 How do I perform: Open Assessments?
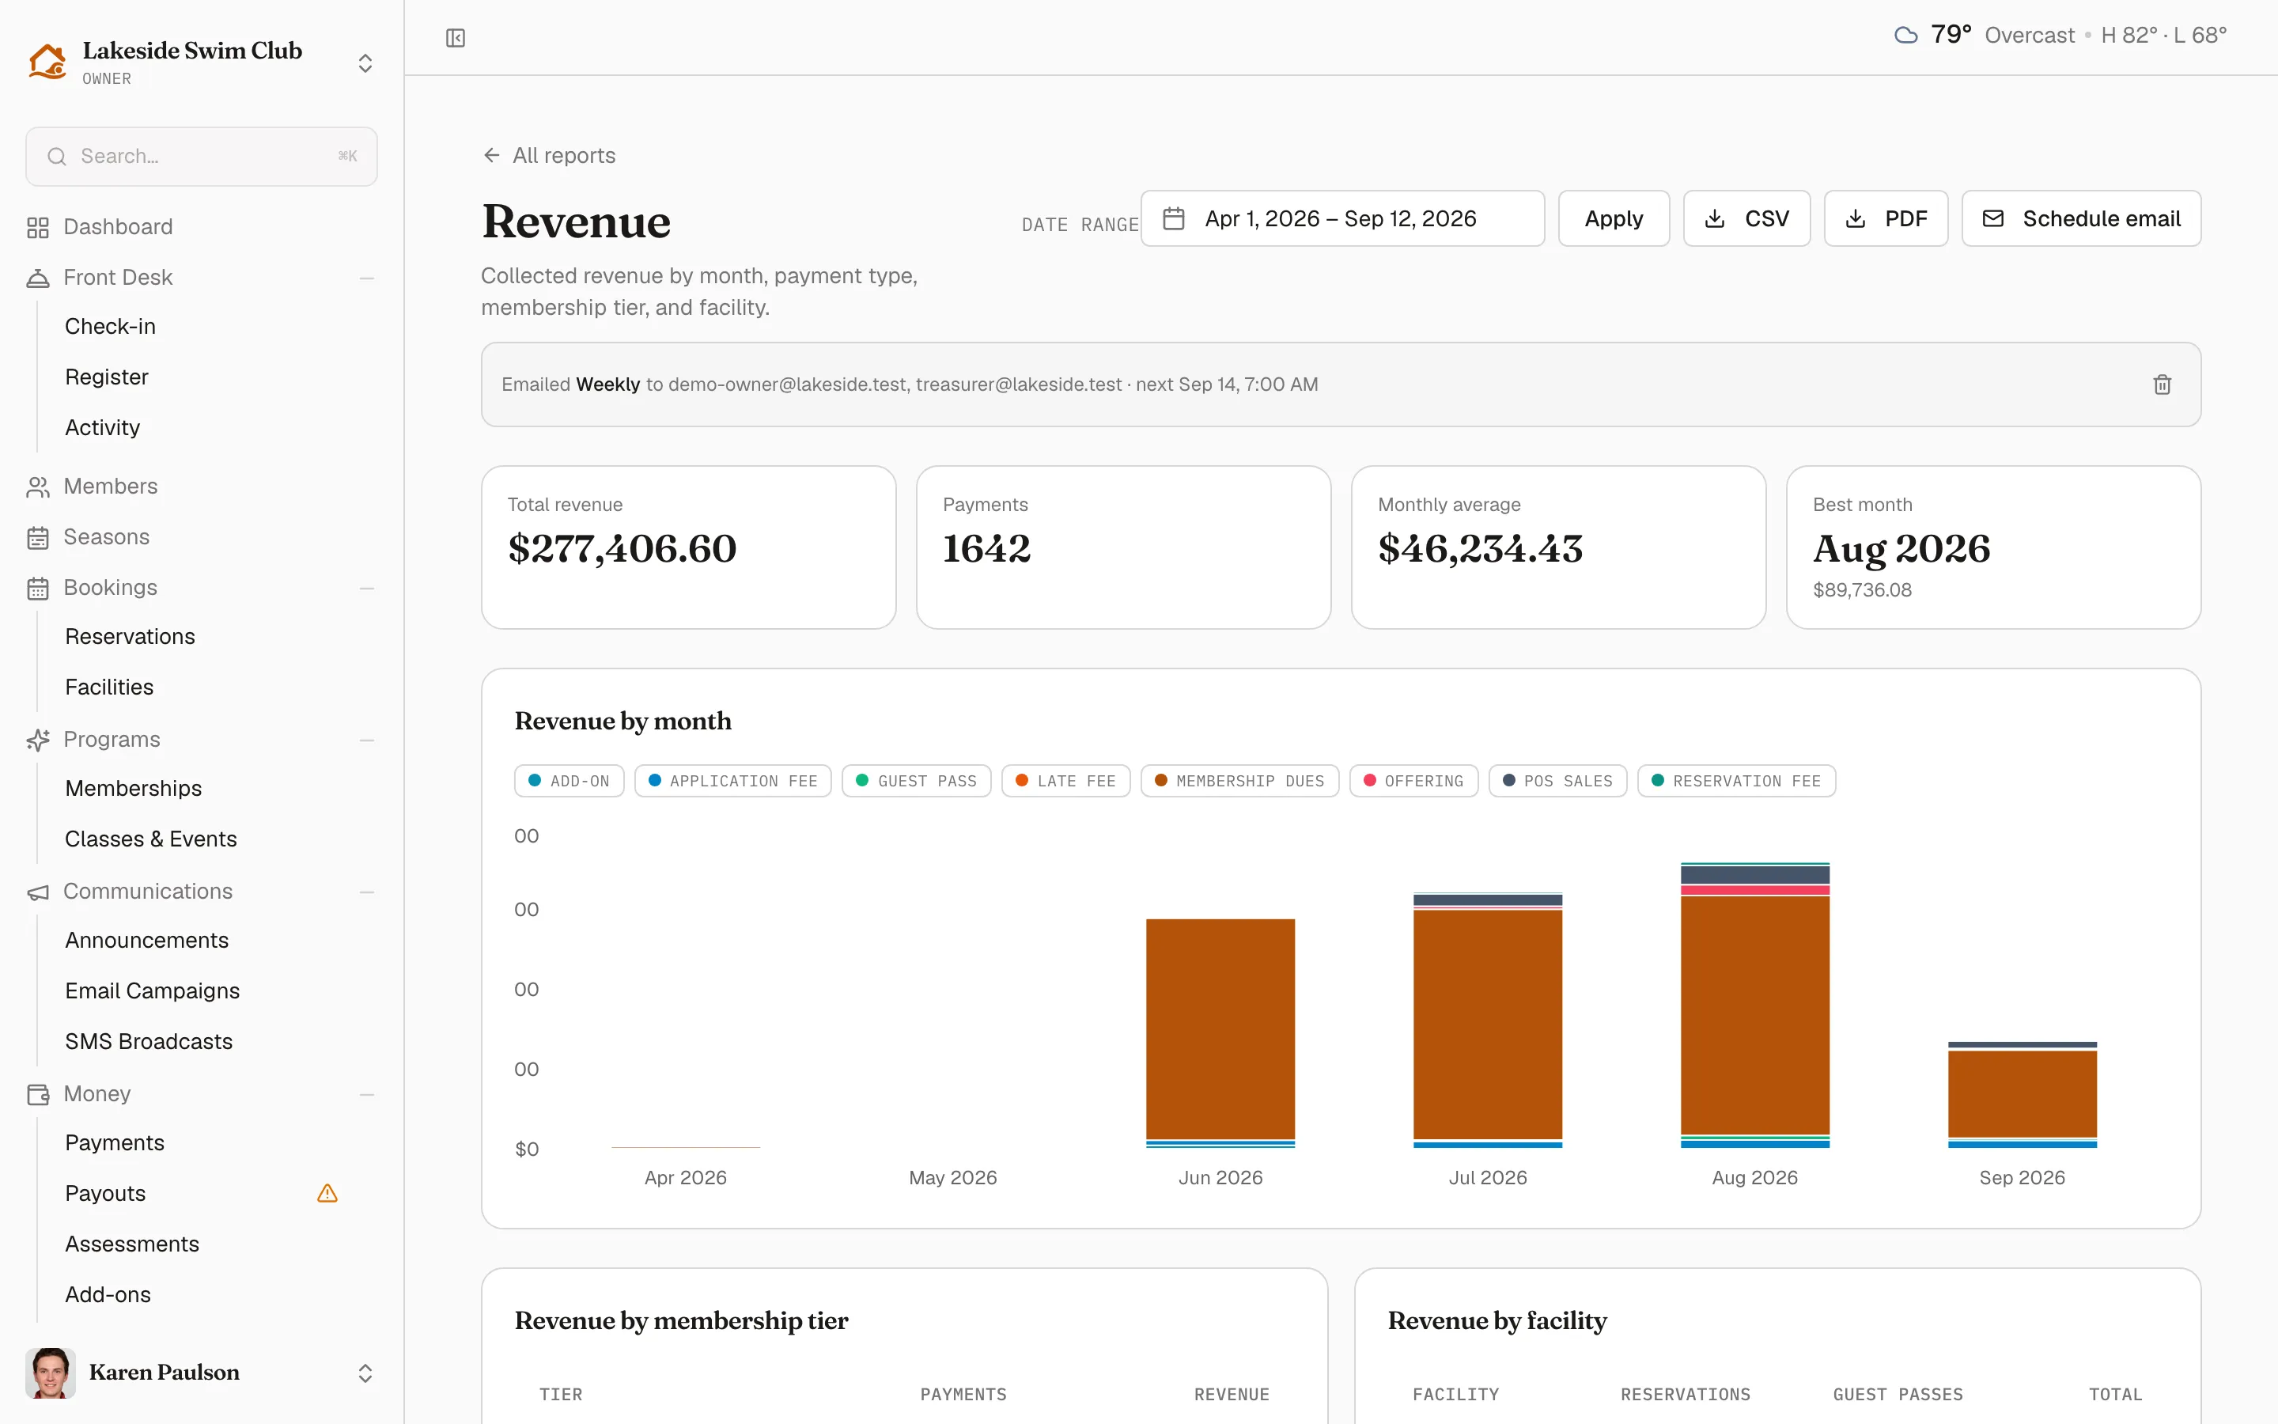(x=132, y=1244)
